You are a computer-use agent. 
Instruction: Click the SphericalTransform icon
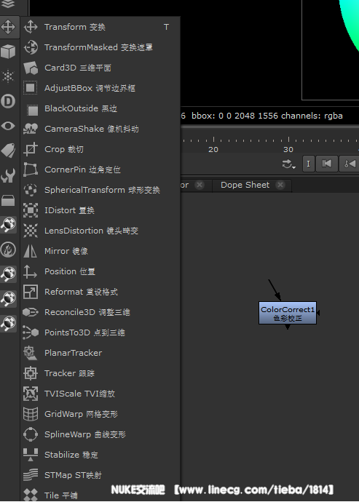31,190
